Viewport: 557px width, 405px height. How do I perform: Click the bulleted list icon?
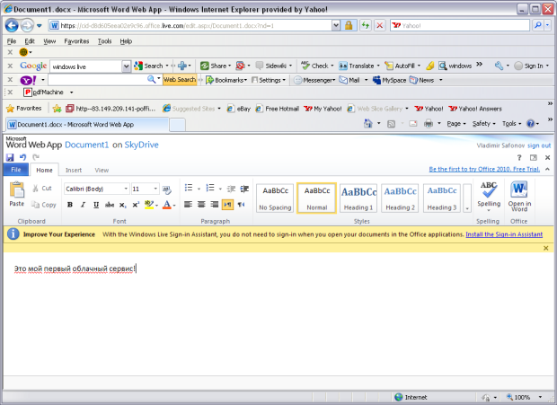point(189,188)
